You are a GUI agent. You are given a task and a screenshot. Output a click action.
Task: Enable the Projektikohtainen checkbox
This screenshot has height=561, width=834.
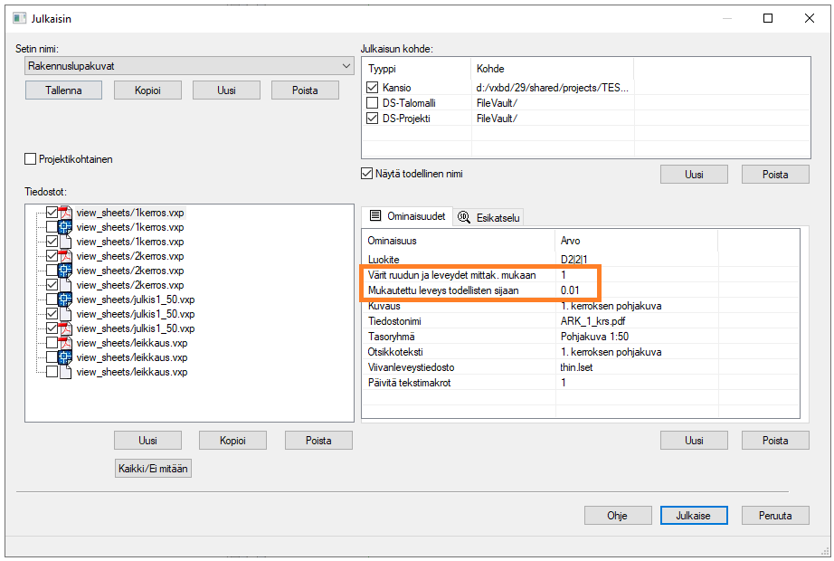31,159
